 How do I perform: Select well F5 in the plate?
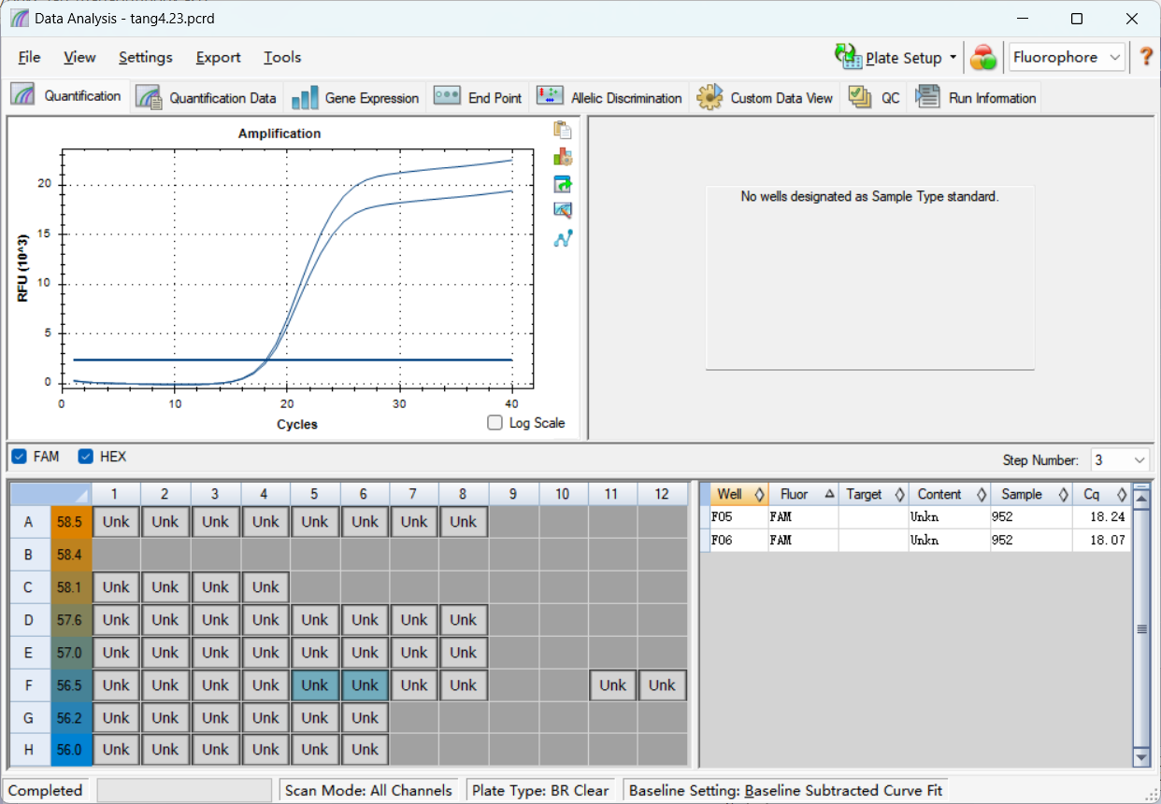(315, 685)
